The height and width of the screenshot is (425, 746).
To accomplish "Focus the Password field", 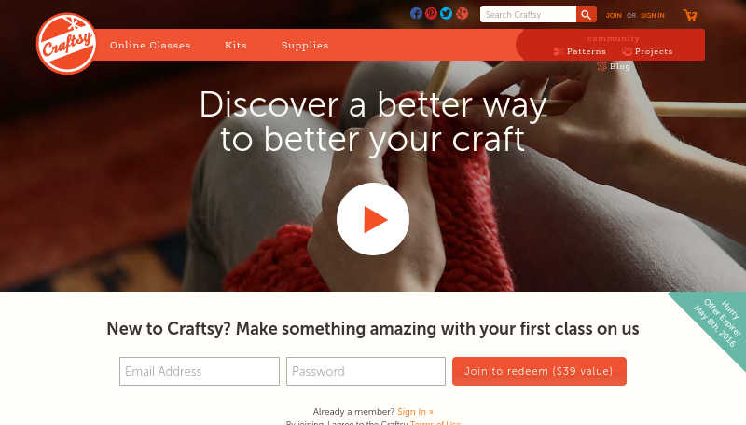I will pyautogui.click(x=366, y=371).
